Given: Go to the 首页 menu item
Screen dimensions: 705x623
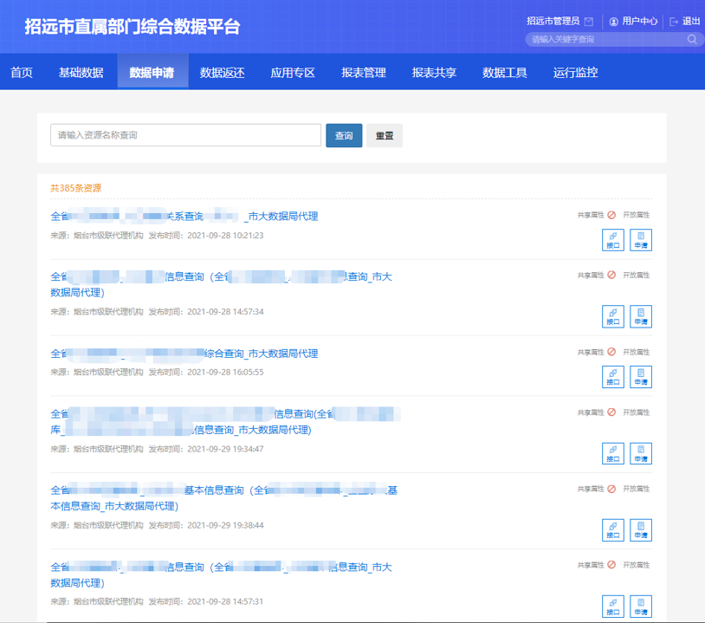Looking at the screenshot, I should tap(21, 73).
